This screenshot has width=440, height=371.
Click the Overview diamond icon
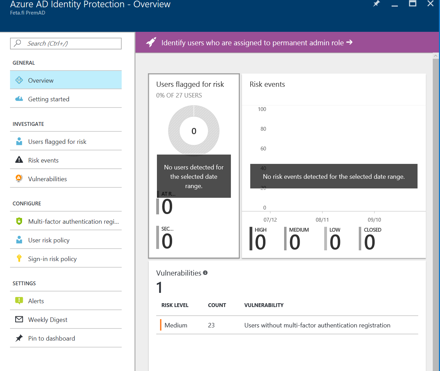click(19, 80)
